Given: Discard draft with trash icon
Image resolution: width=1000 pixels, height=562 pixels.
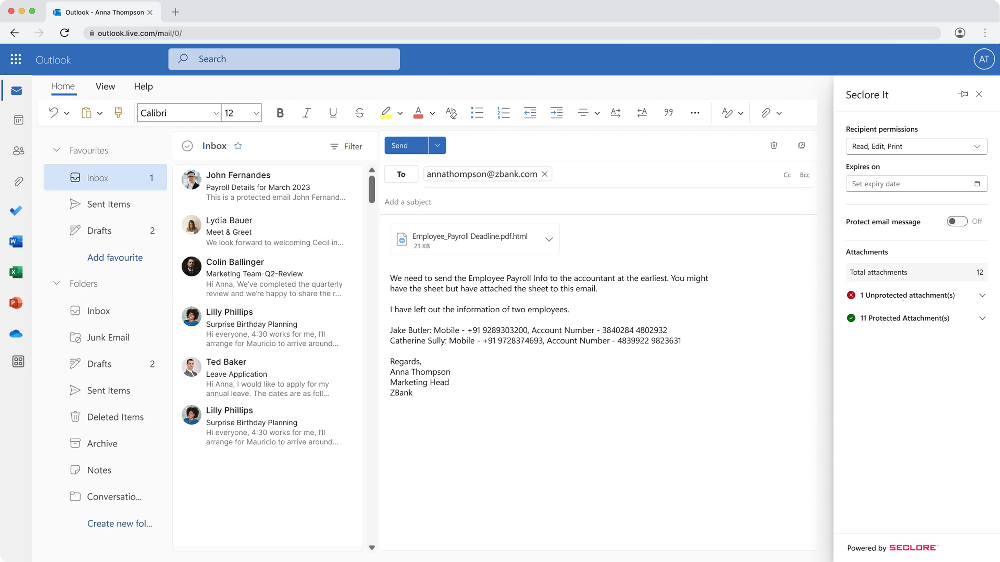Looking at the screenshot, I should pos(774,145).
